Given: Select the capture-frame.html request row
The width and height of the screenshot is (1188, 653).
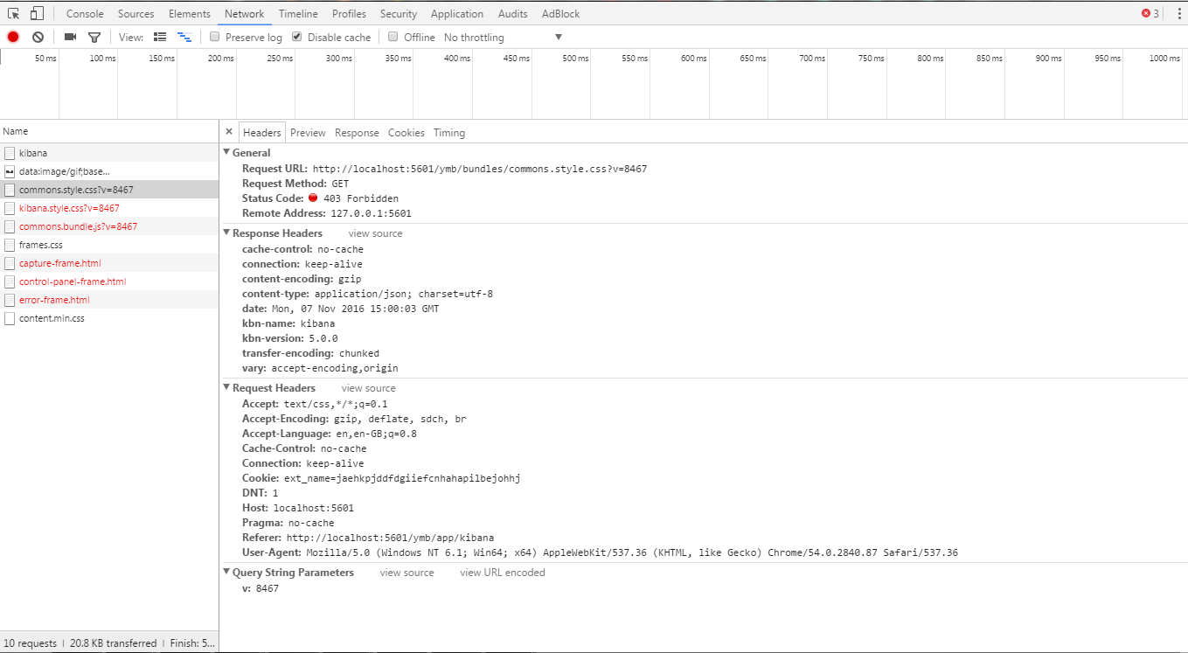Looking at the screenshot, I should pyautogui.click(x=109, y=263).
